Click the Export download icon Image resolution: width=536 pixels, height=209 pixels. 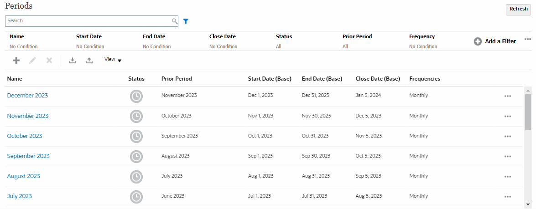(73, 60)
